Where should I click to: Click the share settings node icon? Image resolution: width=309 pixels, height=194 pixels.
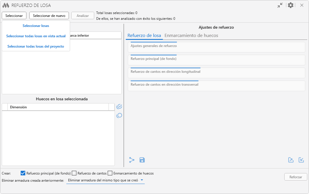point(132,160)
